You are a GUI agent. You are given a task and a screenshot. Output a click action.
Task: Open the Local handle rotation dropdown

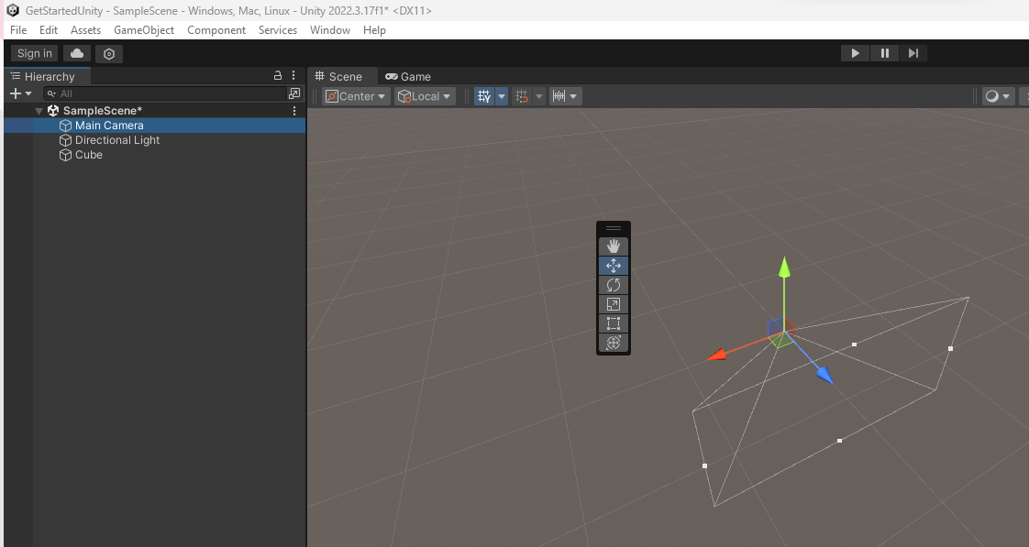(426, 96)
